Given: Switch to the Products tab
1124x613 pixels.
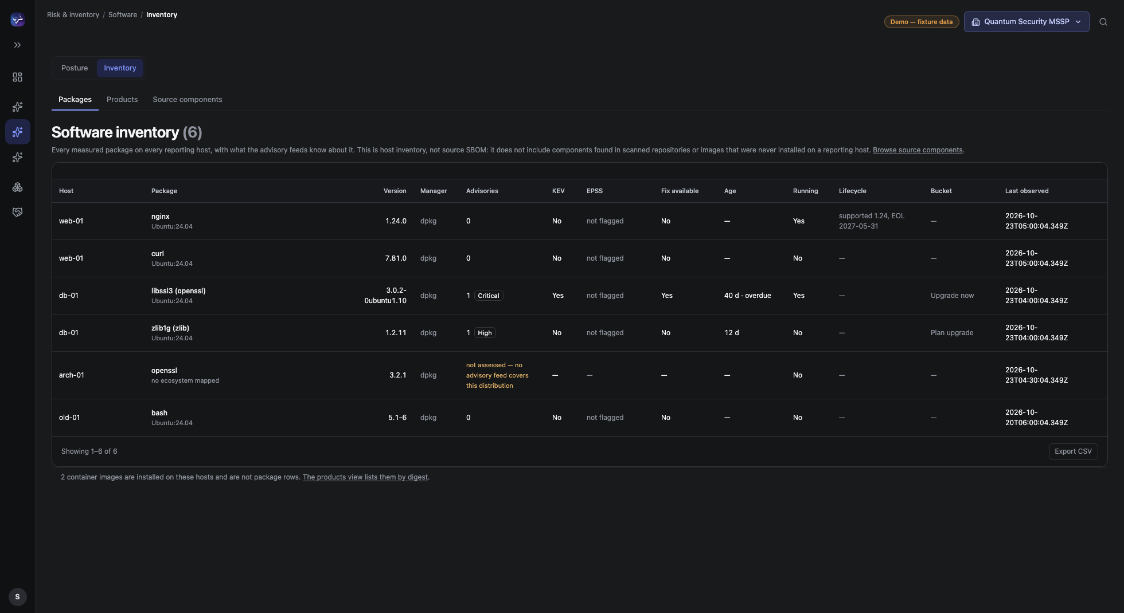Looking at the screenshot, I should point(122,99).
